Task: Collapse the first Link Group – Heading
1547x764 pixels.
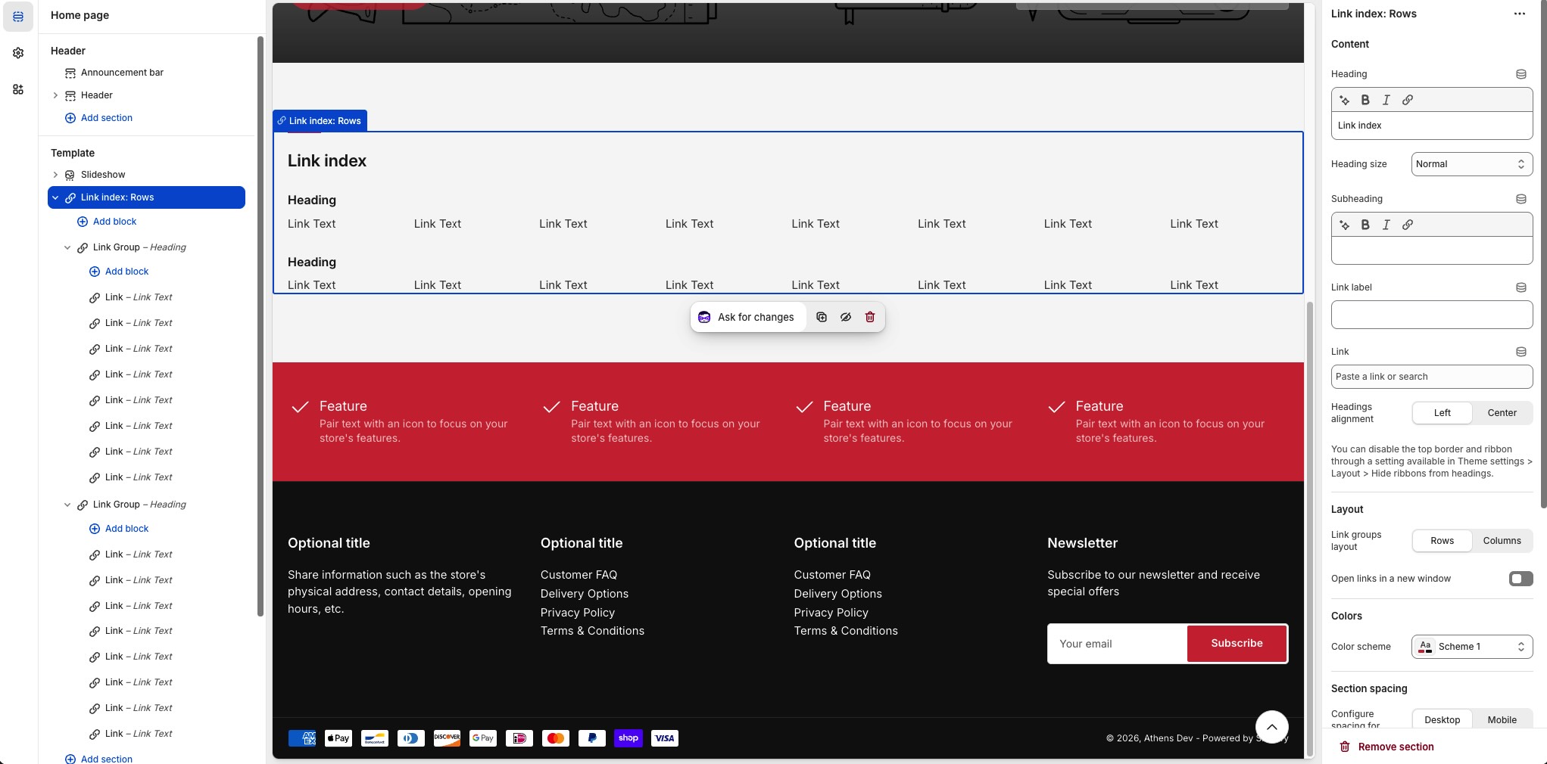Action: tap(67, 247)
